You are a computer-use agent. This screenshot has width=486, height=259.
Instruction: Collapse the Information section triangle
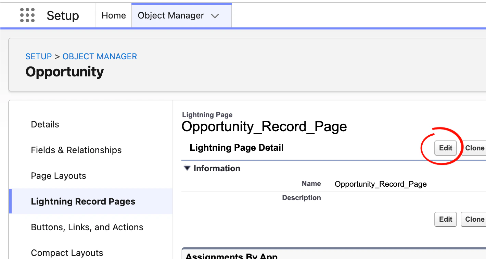coord(187,168)
